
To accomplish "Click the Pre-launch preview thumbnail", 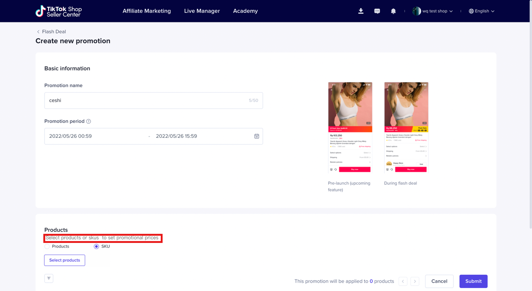I will [x=350, y=127].
